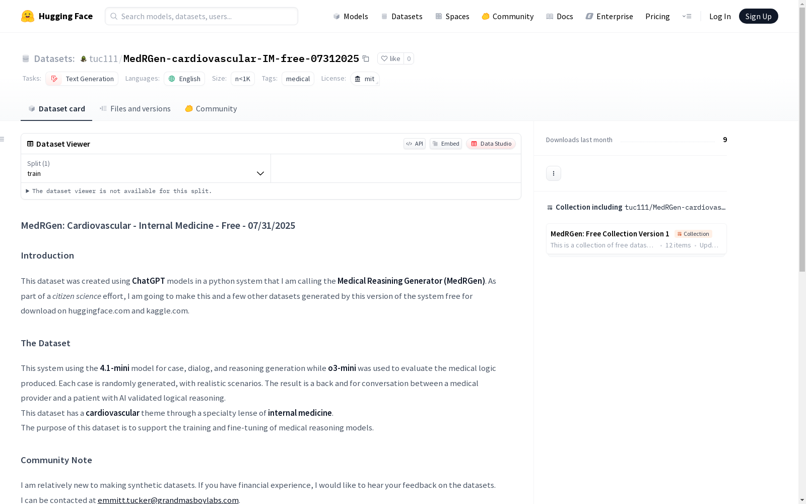806x504 pixels.
Task: Click the tuc111 user avatar
Action: (84, 59)
